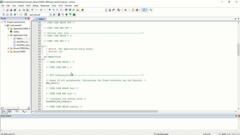
Task: Open the editor tab list dropdown arrow
Action: click(x=235, y=19)
